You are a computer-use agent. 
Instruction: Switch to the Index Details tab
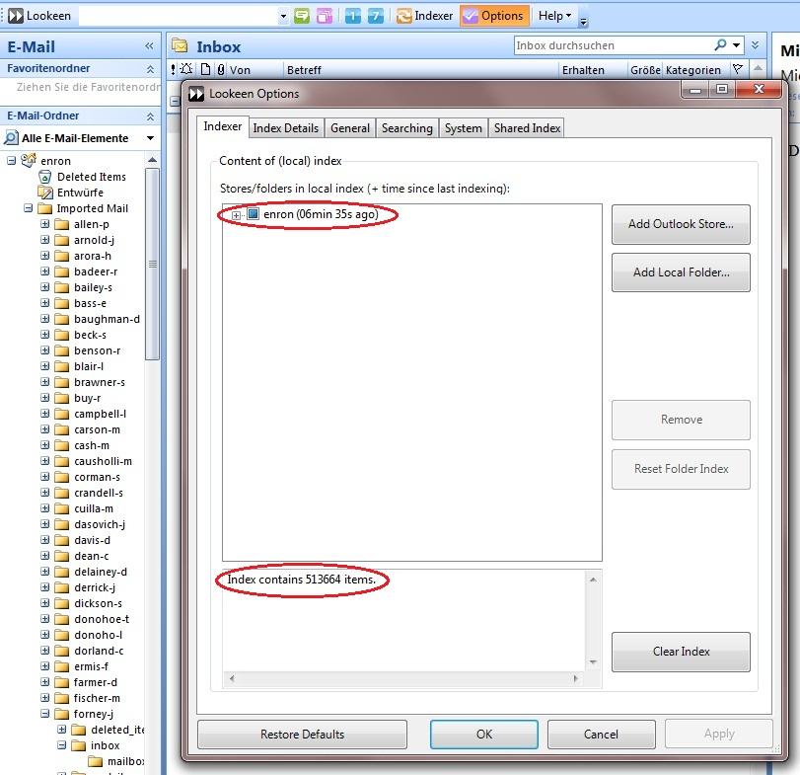(285, 128)
